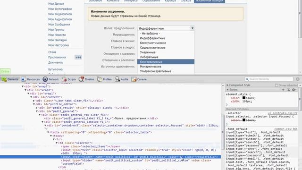
Task: Click the DevTools close circle icon
Action: coord(298,79)
